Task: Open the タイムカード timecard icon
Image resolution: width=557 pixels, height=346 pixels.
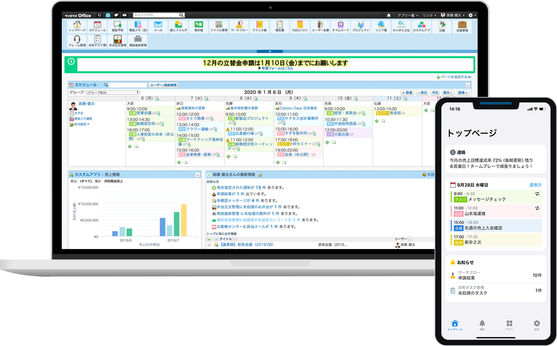Action: click(x=340, y=27)
